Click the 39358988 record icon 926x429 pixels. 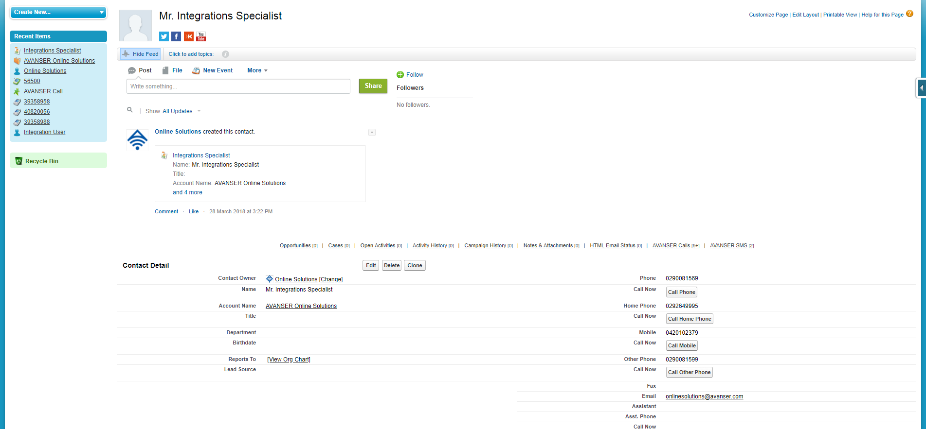[17, 122]
